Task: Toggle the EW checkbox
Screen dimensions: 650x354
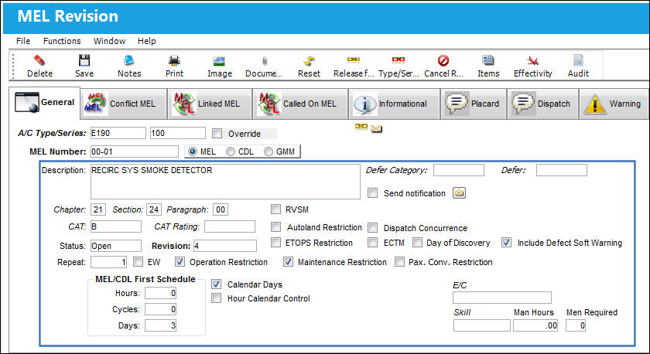Action: point(138,262)
